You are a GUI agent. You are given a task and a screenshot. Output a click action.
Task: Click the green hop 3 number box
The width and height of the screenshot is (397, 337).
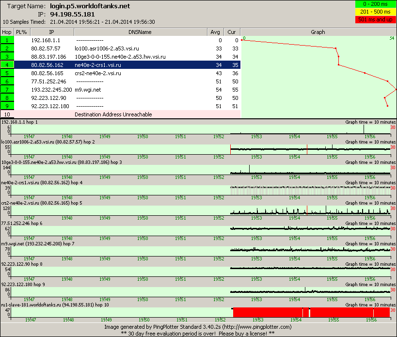coord(7,57)
